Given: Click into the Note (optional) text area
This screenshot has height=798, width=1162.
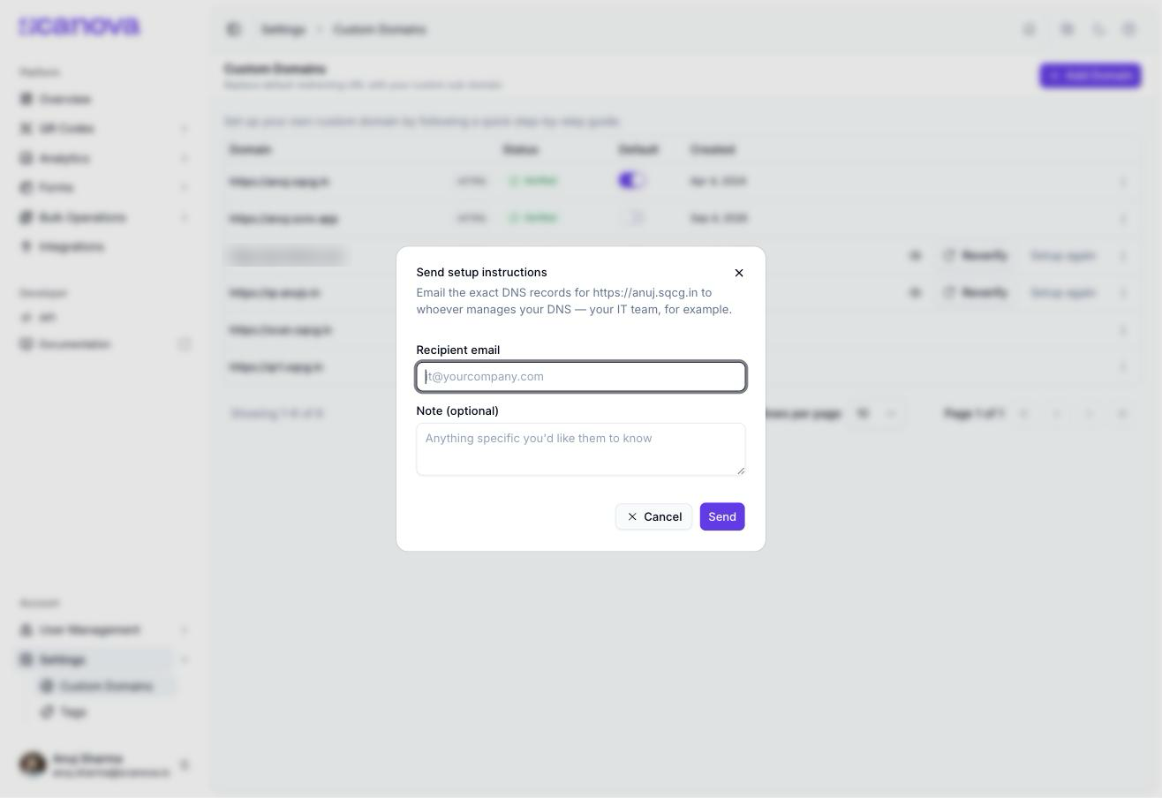Looking at the screenshot, I should click(581, 449).
